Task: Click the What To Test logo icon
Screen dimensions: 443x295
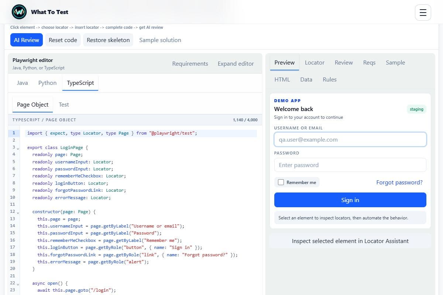Action: pyautogui.click(x=19, y=12)
